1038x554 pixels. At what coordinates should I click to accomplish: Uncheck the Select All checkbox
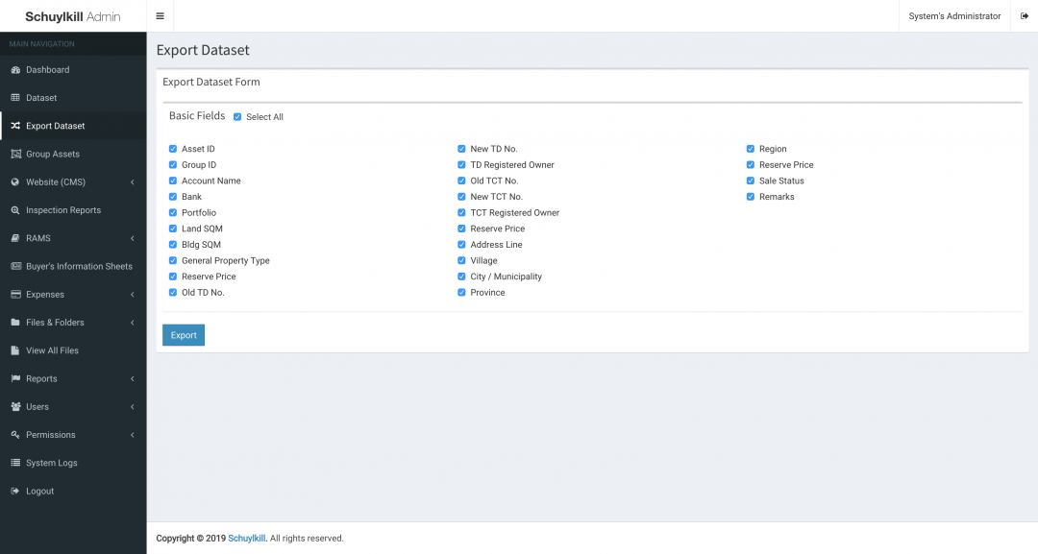click(237, 117)
